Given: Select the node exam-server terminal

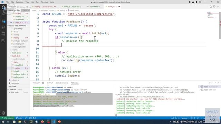Looking at the screenshot, I should tap(210, 87).
